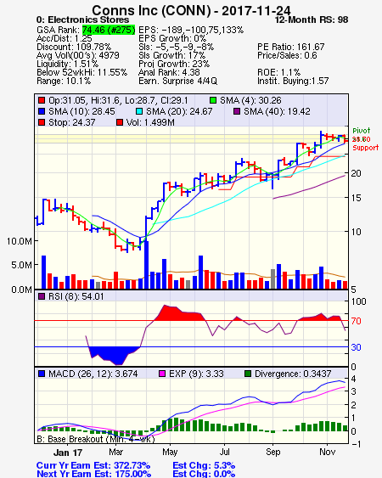Click the 'Sep' x-axis label
382x478 pixels.
pyautogui.click(x=272, y=452)
